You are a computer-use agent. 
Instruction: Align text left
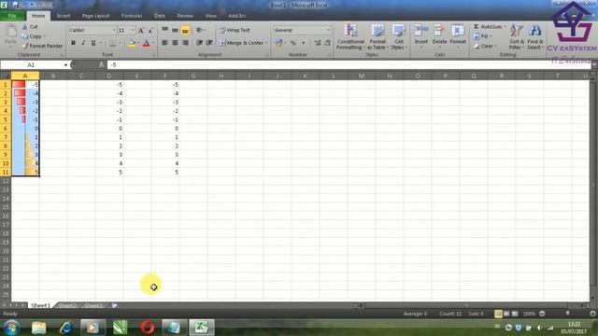coord(165,43)
